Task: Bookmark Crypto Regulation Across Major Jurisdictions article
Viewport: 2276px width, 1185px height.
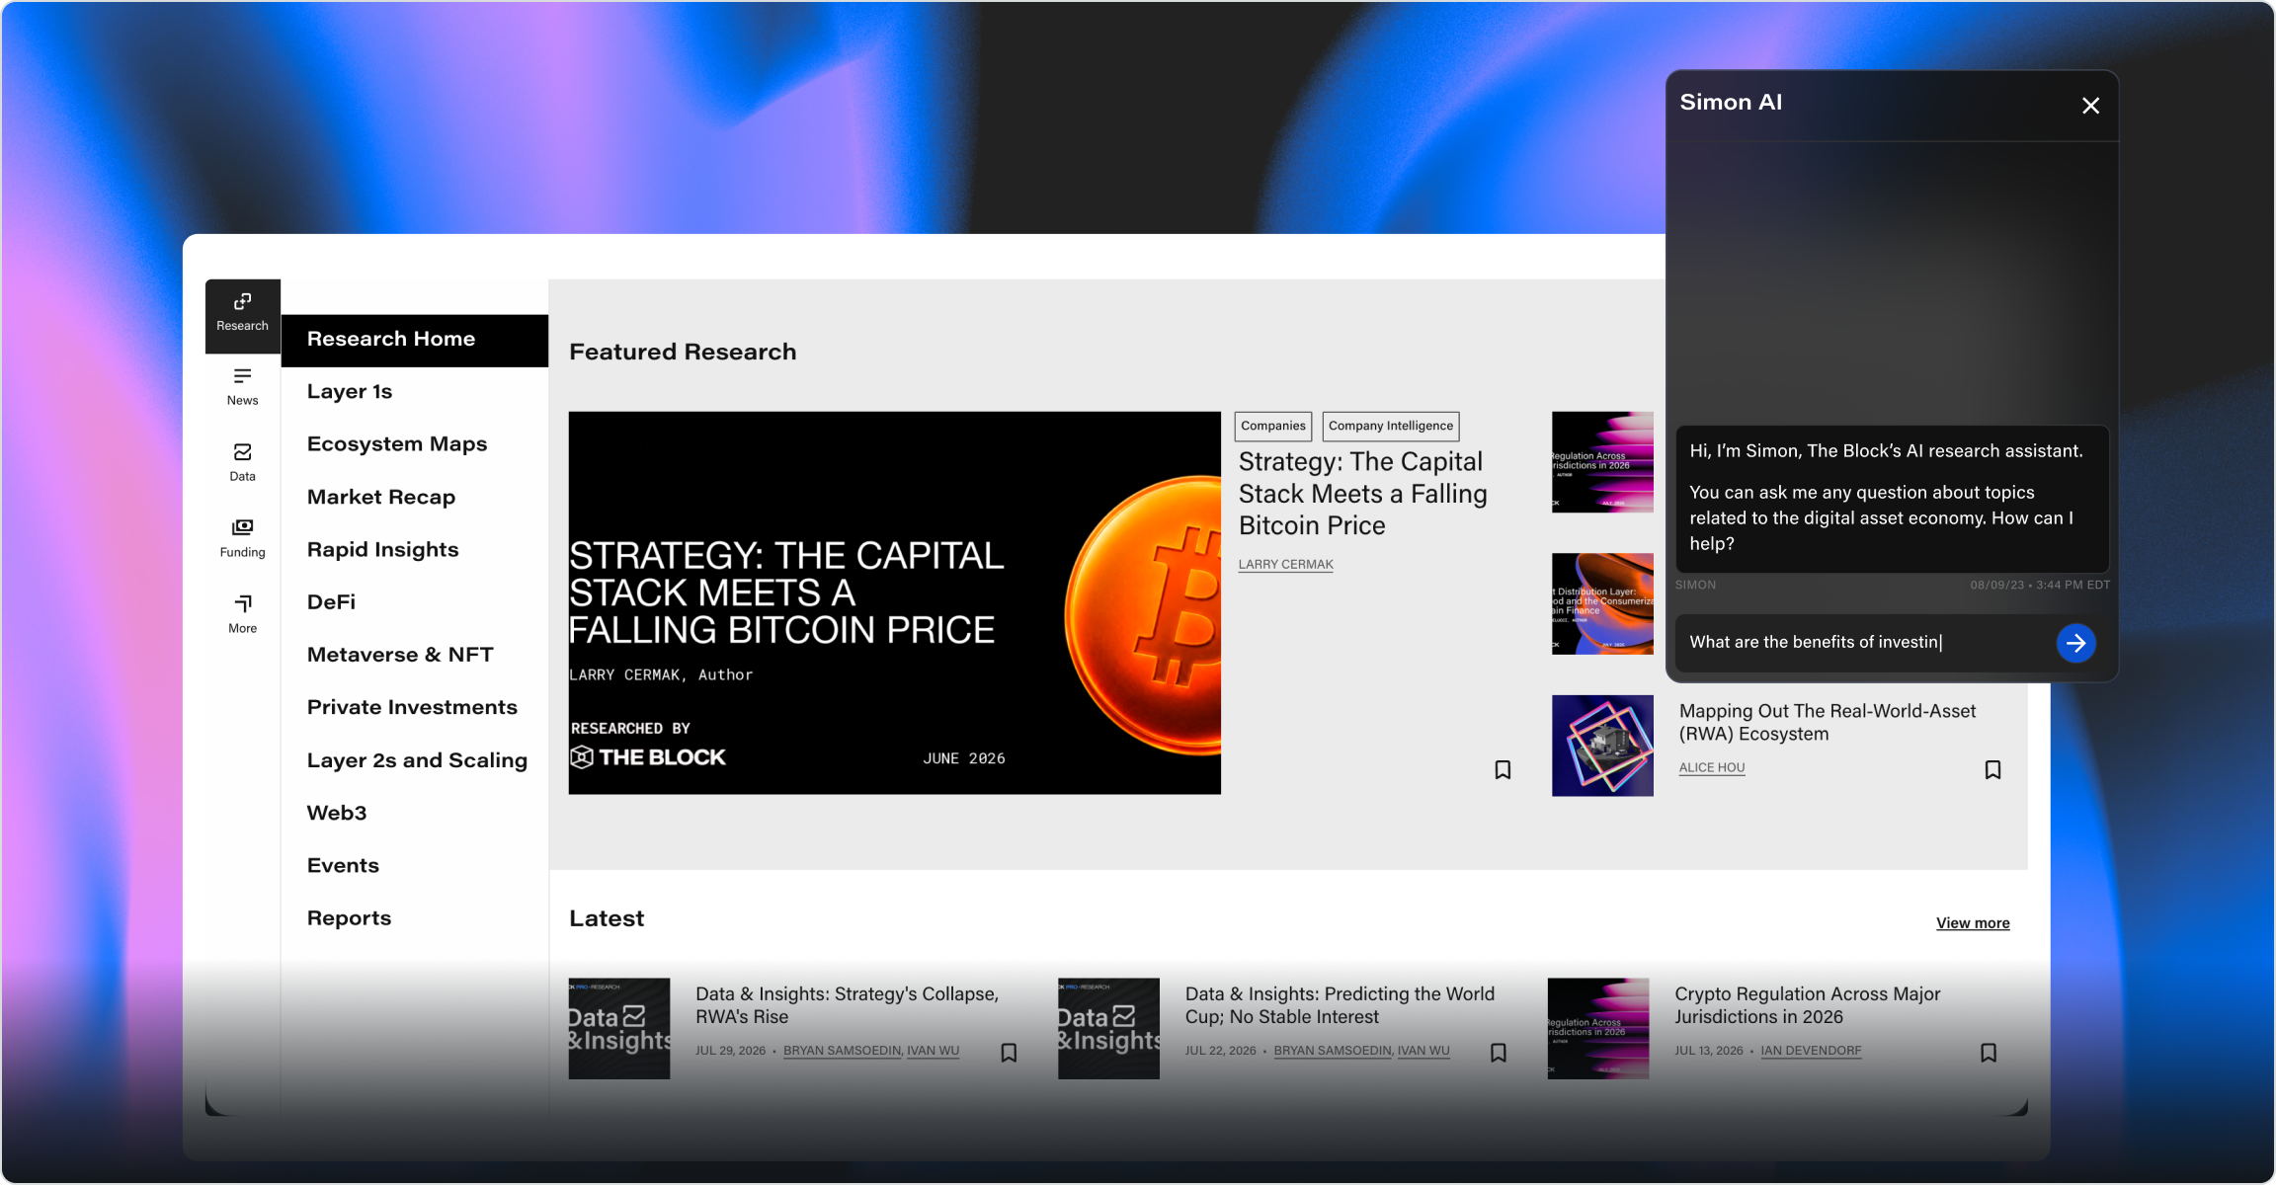Action: click(1989, 1053)
